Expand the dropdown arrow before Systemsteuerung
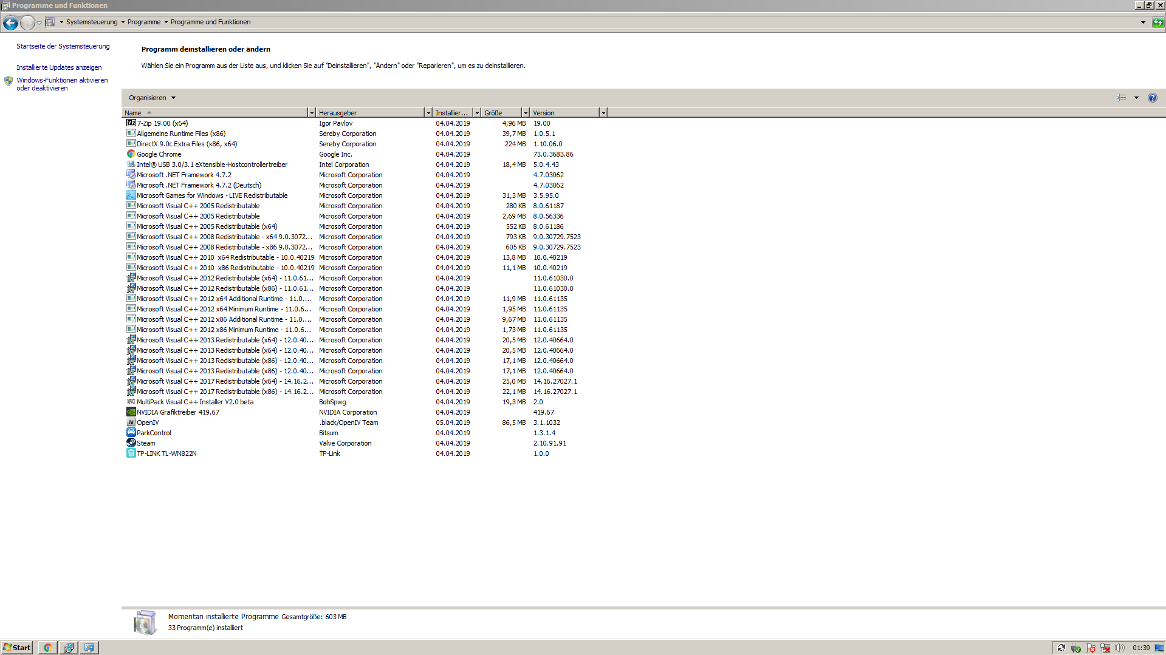Screen dimensions: 1166x655 pos(61,22)
